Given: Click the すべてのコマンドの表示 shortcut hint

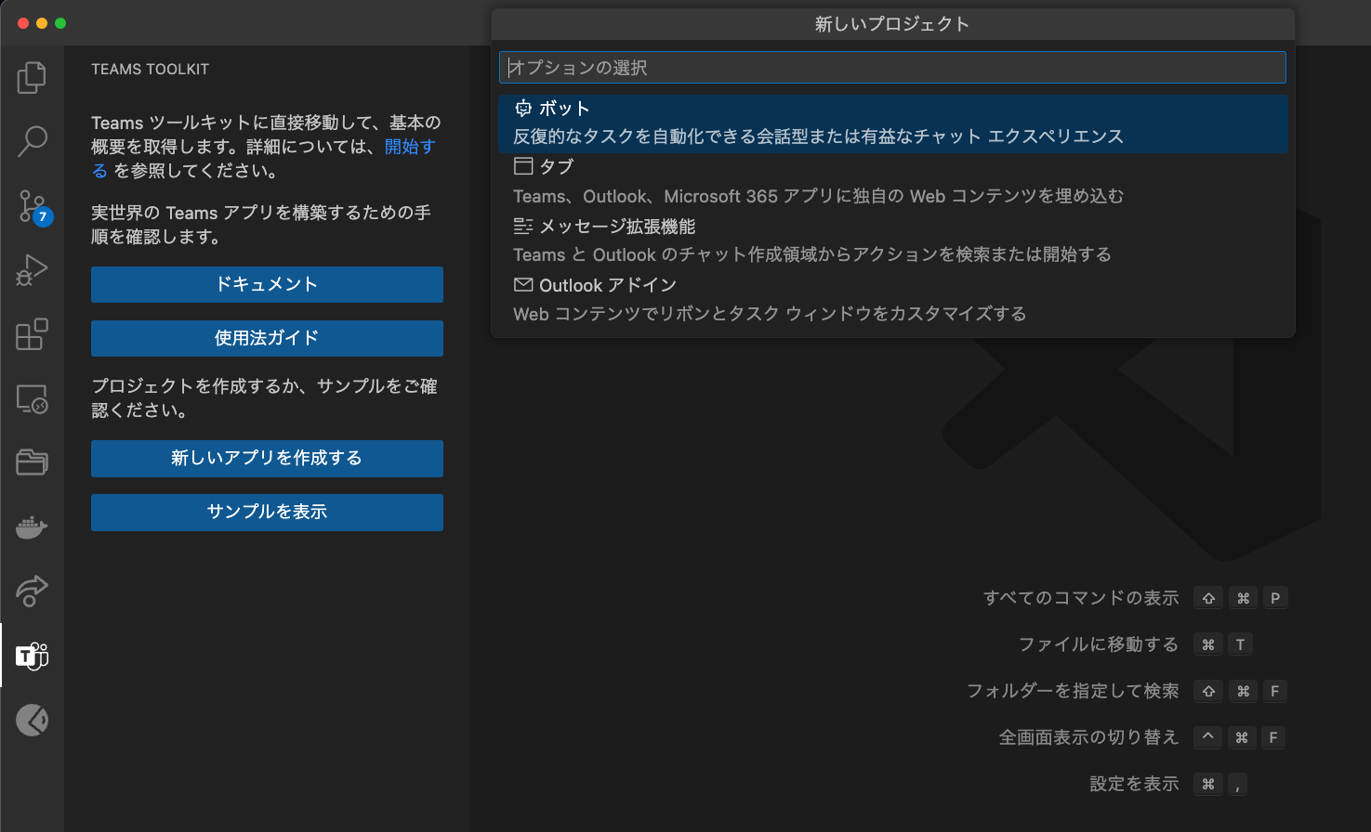Looking at the screenshot, I should coord(1081,598).
